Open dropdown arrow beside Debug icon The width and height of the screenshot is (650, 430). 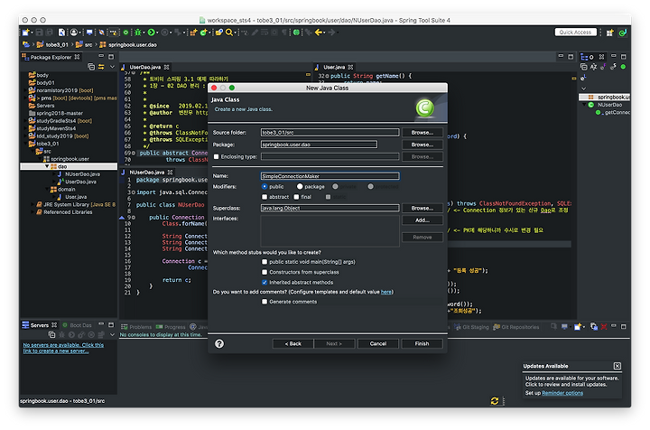coord(144,33)
